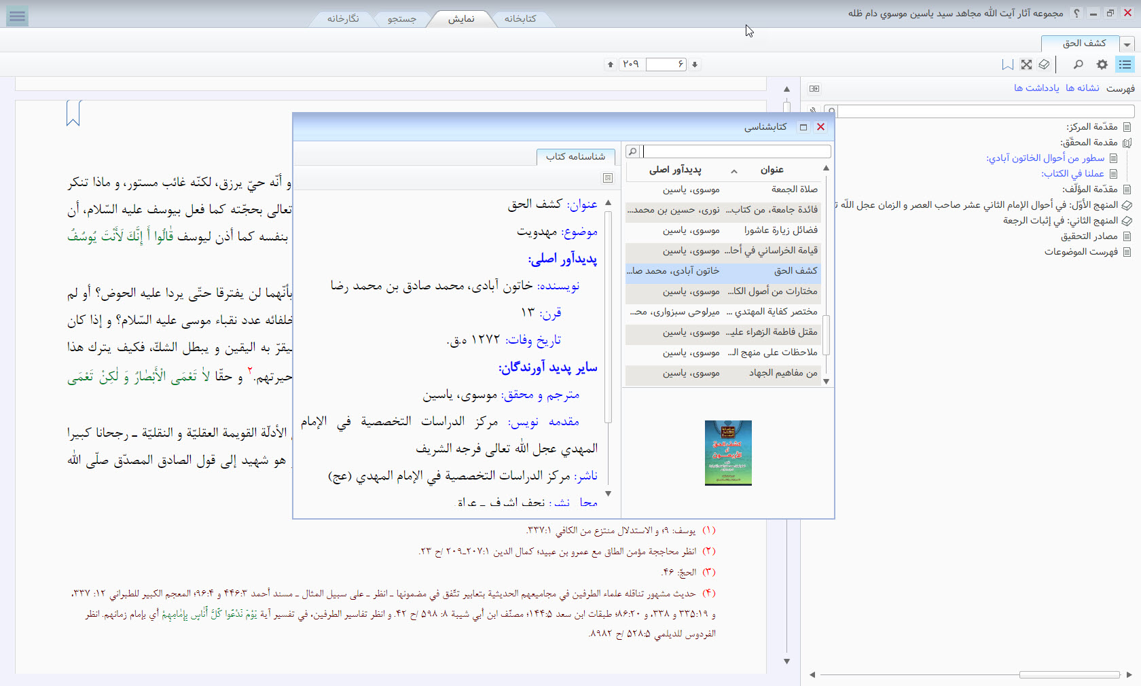Switch to the کتابخانه tab
This screenshot has height=686, width=1141.
(520, 19)
